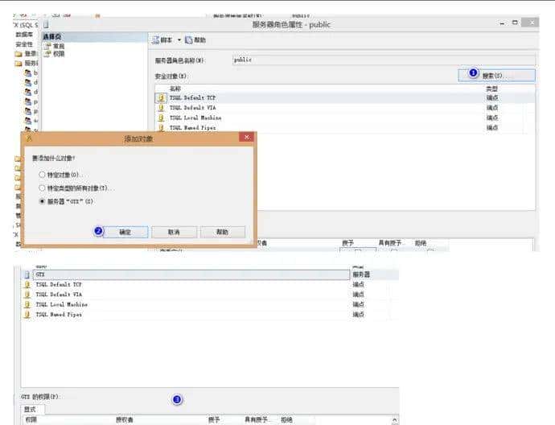Click 取消 in the 添加对象 dialog
Viewport: 555px width, 425px height.
[174, 232]
